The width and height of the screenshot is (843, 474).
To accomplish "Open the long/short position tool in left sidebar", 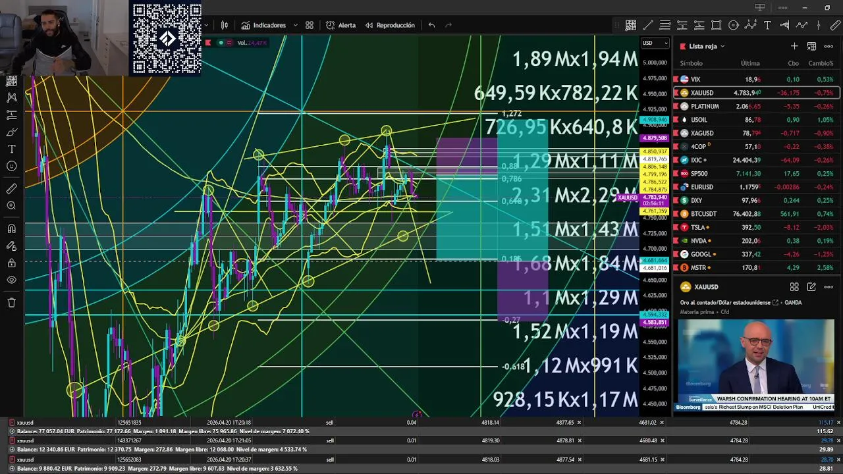I will tap(11, 115).
